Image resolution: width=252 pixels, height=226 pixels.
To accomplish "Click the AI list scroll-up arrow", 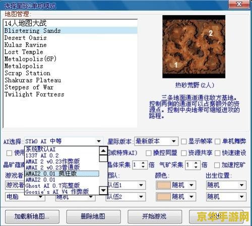I will 103,151.
